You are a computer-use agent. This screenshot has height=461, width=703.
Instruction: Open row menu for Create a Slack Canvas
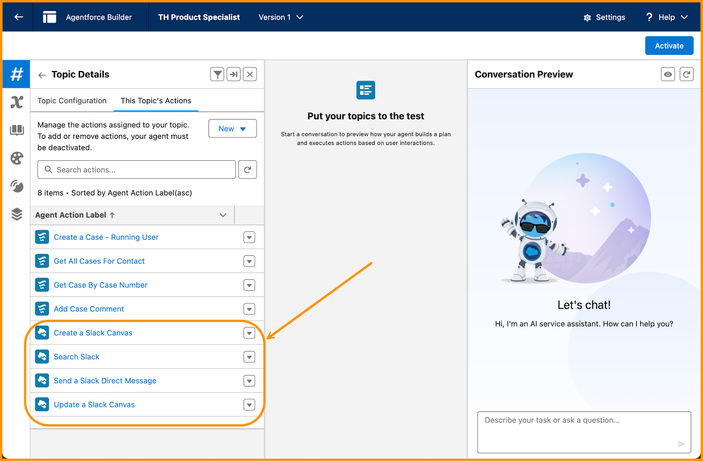pyautogui.click(x=249, y=333)
